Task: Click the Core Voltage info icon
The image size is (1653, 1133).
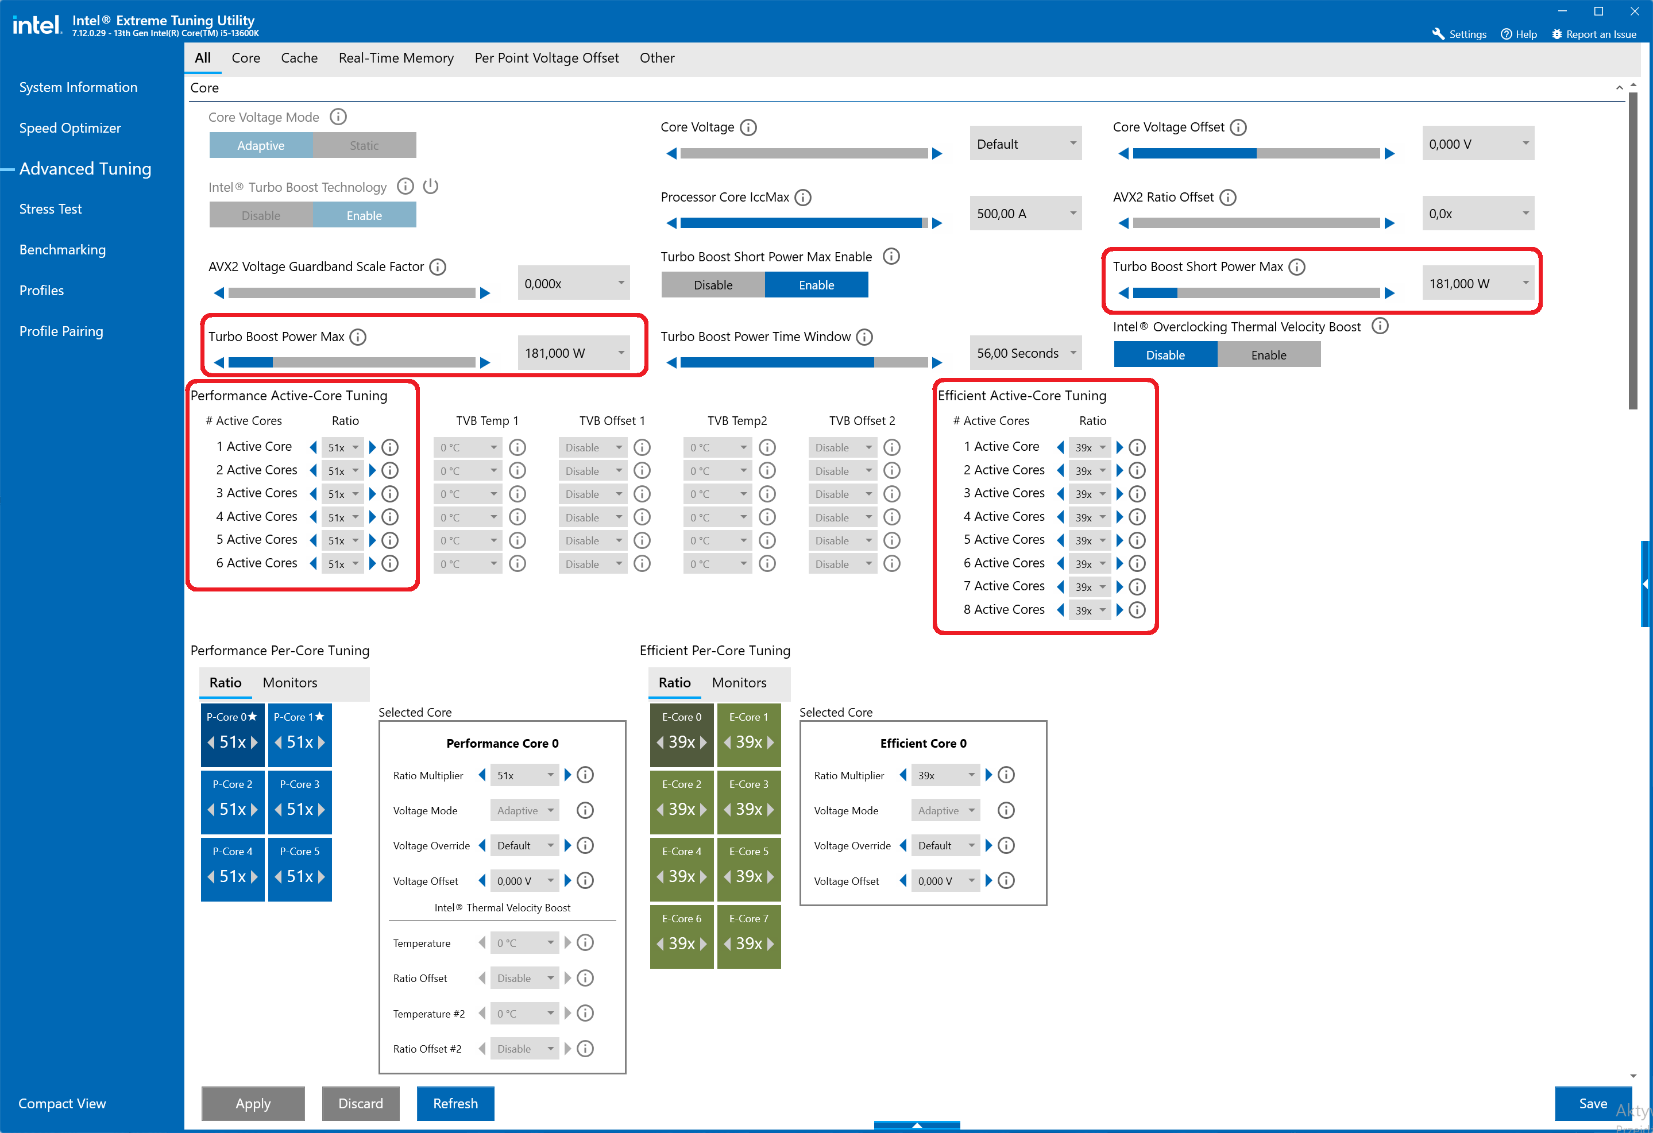Action: pyautogui.click(x=748, y=127)
